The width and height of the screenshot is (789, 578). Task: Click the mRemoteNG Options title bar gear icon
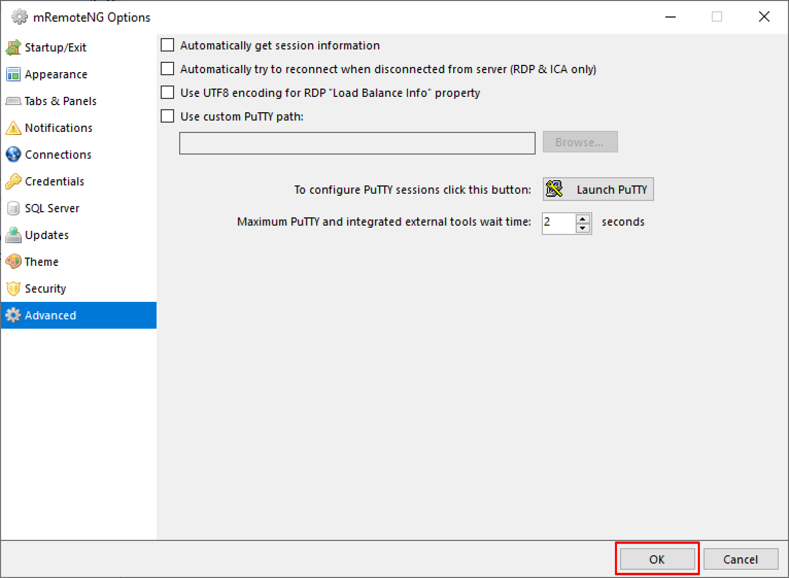point(19,17)
